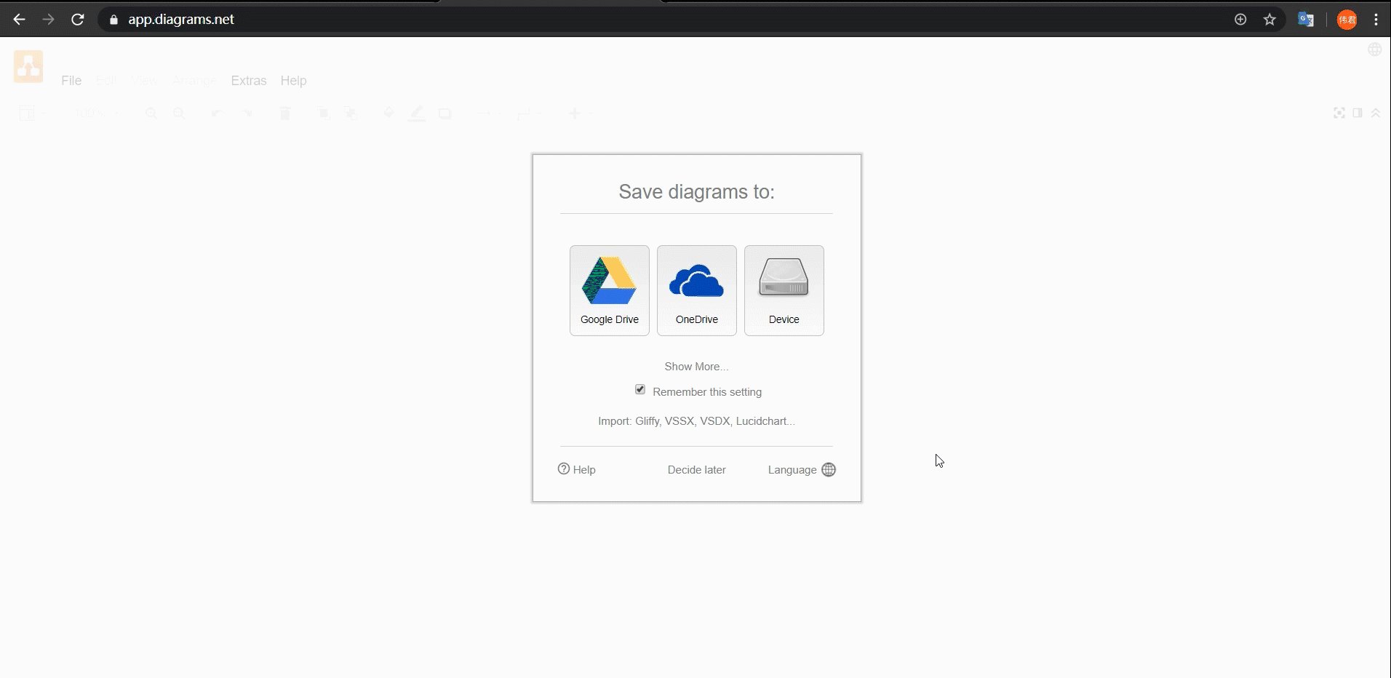Screen dimensions: 1391x678
Task: Click the Fullscreen icon in the toolbar
Action: coord(1339,113)
